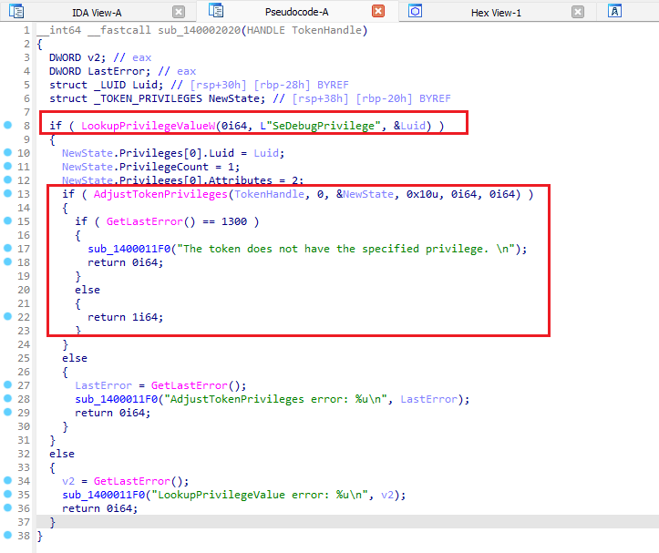This screenshot has height=553, width=659.
Task: Click "return 1i64;" on line 22
Action: click(125, 317)
